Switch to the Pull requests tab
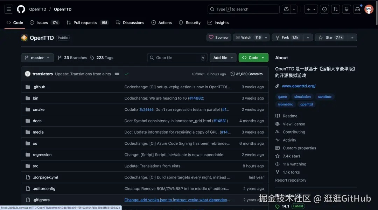 [88, 23]
